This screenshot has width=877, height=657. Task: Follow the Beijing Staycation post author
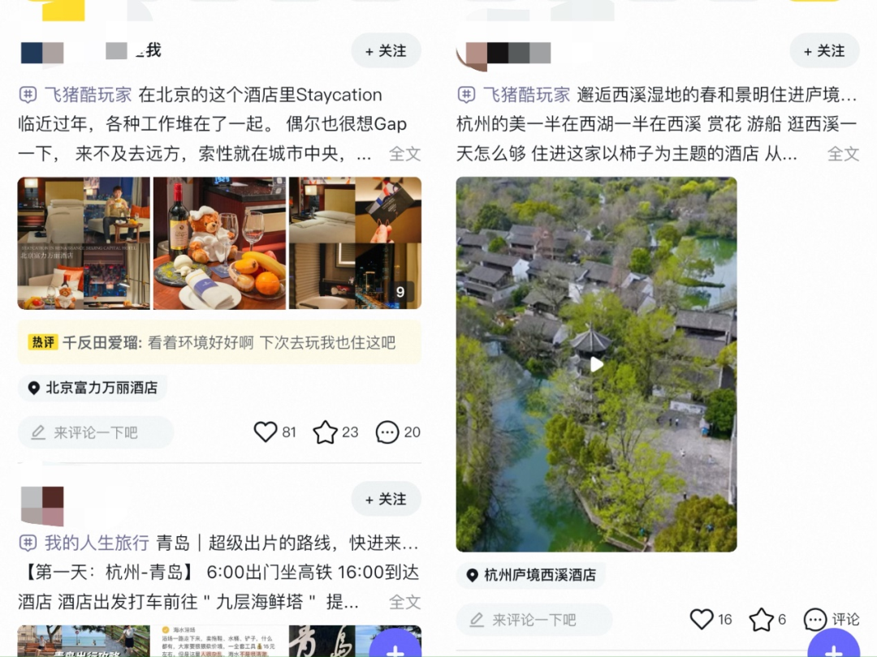[x=386, y=51]
